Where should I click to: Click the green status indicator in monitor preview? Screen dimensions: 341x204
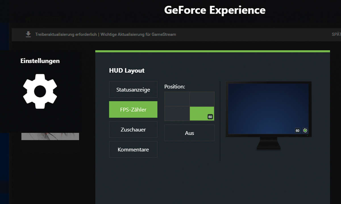tap(305, 131)
